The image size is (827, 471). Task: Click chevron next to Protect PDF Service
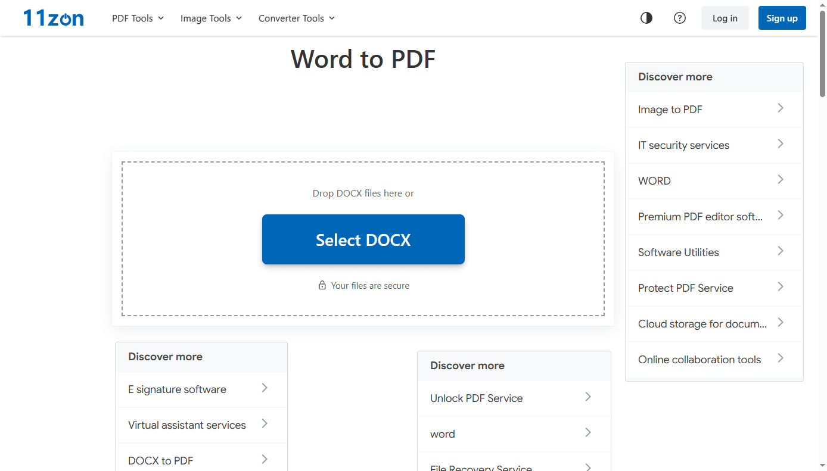781,287
